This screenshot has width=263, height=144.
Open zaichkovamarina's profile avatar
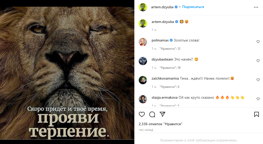[x=143, y=80]
